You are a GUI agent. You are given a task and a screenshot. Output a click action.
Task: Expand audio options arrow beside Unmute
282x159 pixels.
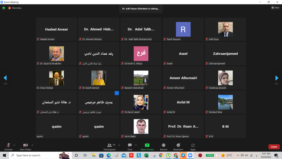(14, 145)
